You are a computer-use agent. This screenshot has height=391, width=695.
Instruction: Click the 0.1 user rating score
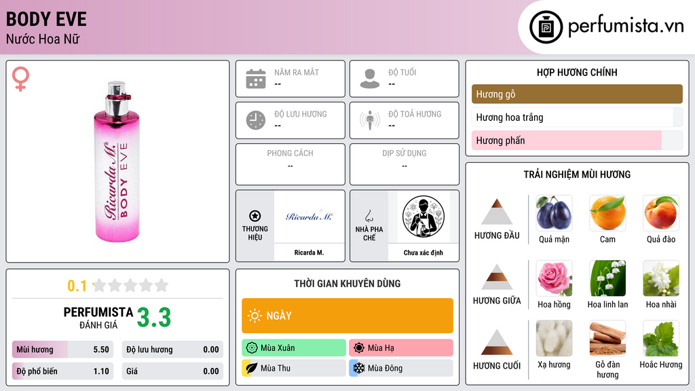click(77, 286)
